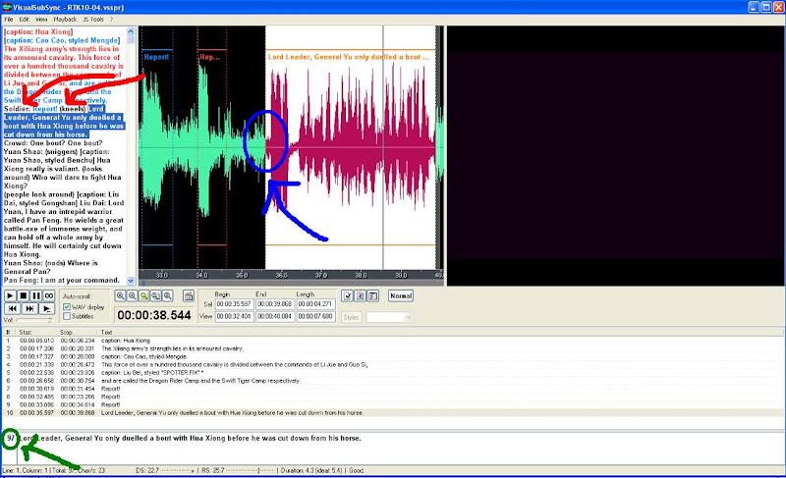Open the JS Tools menu

coord(94,19)
